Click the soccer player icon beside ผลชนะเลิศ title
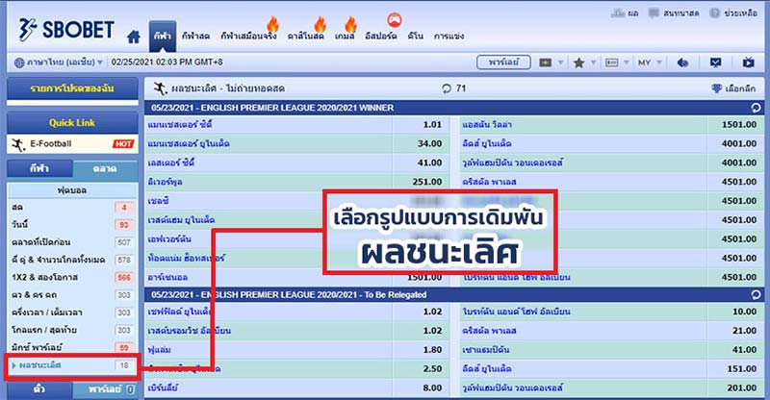Screen dimensions: 770x400 [x=160, y=88]
